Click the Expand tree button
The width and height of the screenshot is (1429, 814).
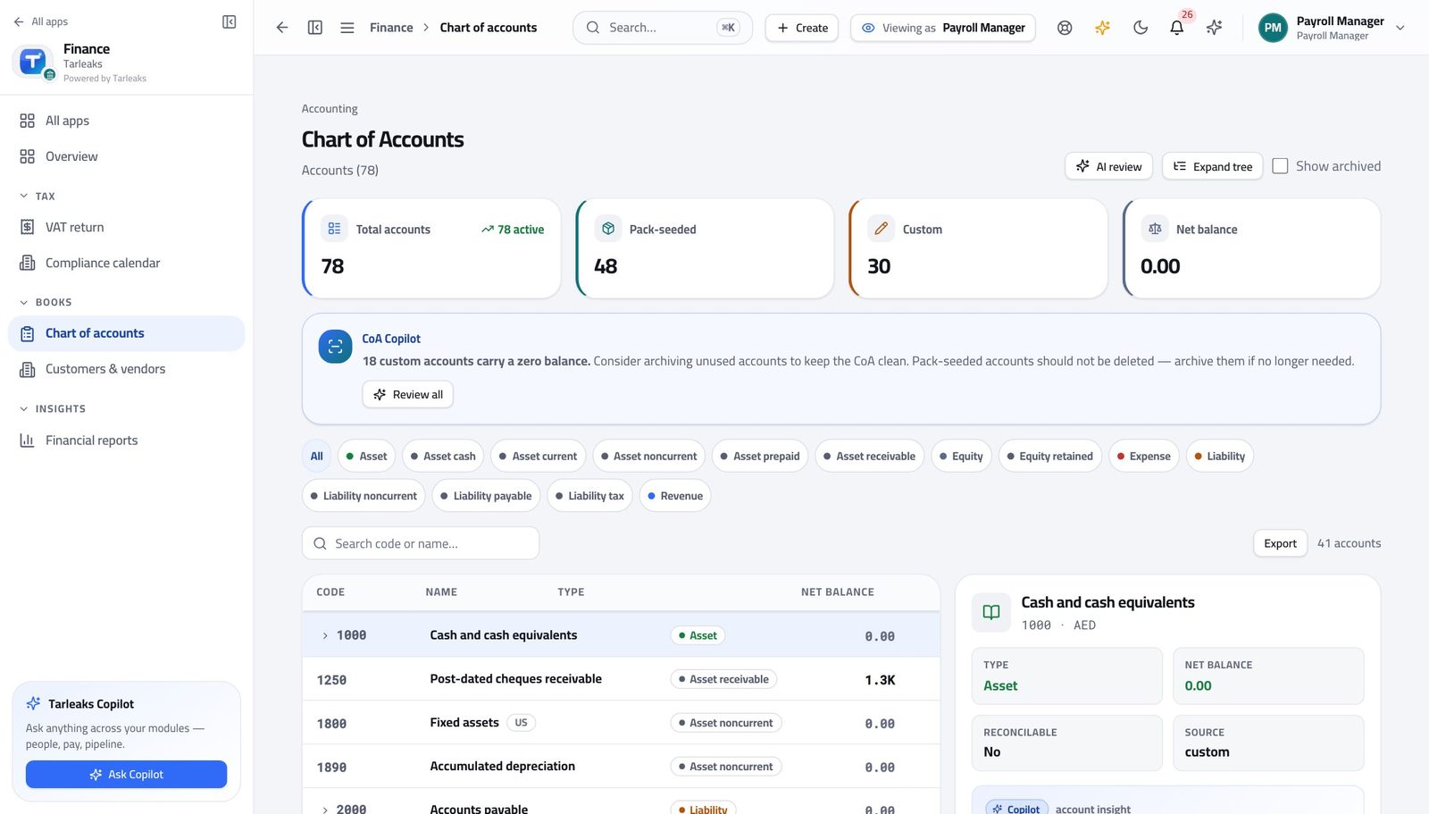click(1212, 166)
